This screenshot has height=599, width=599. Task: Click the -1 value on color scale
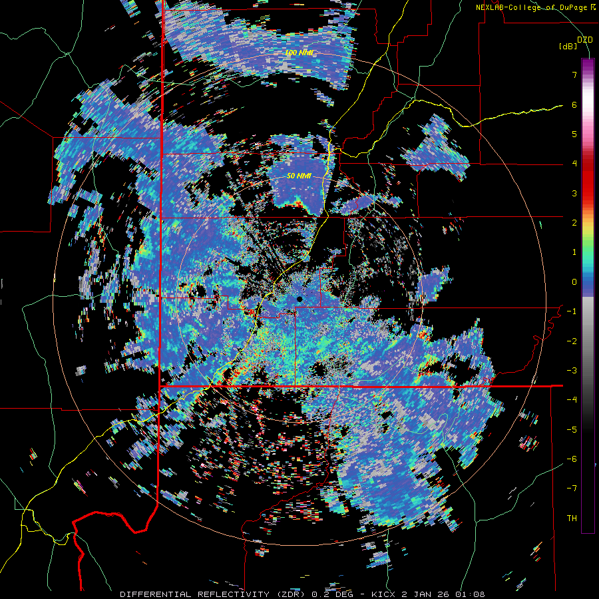[x=572, y=311]
